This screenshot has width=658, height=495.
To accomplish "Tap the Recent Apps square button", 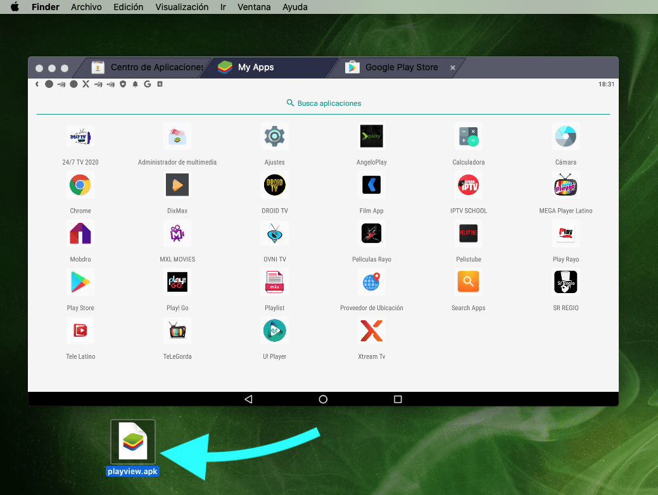I will click(398, 399).
